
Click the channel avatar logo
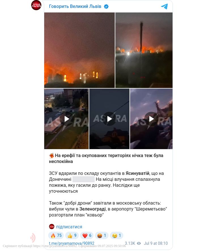click(x=36, y=5)
